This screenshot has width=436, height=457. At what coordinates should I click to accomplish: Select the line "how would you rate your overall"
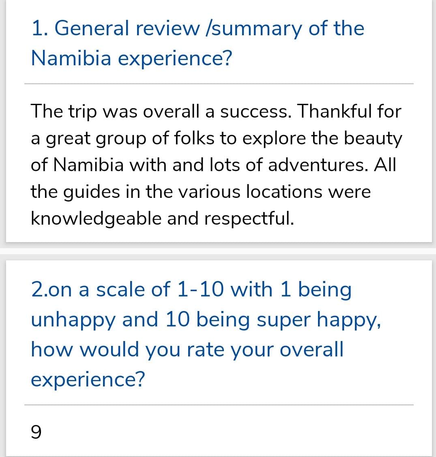(x=187, y=349)
